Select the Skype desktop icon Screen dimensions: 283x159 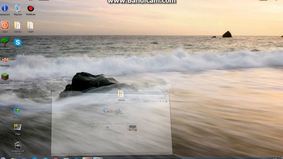18,42
